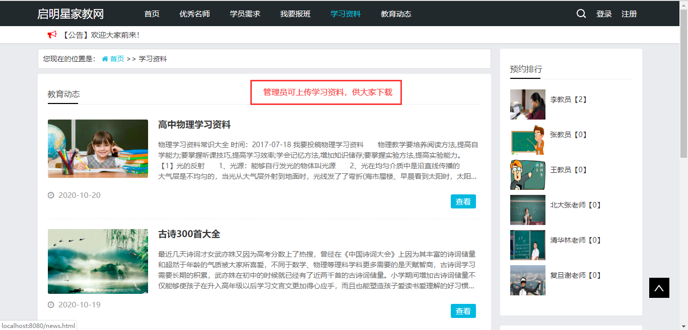Click 查看 button for 古诗300首大全
Viewport: 688px width, 330px height.
463,311
